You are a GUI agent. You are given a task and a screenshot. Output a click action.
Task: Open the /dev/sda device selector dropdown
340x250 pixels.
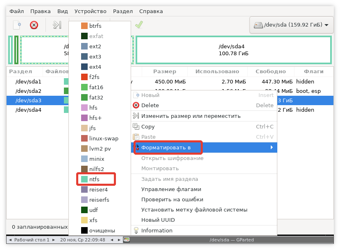pos(291,25)
